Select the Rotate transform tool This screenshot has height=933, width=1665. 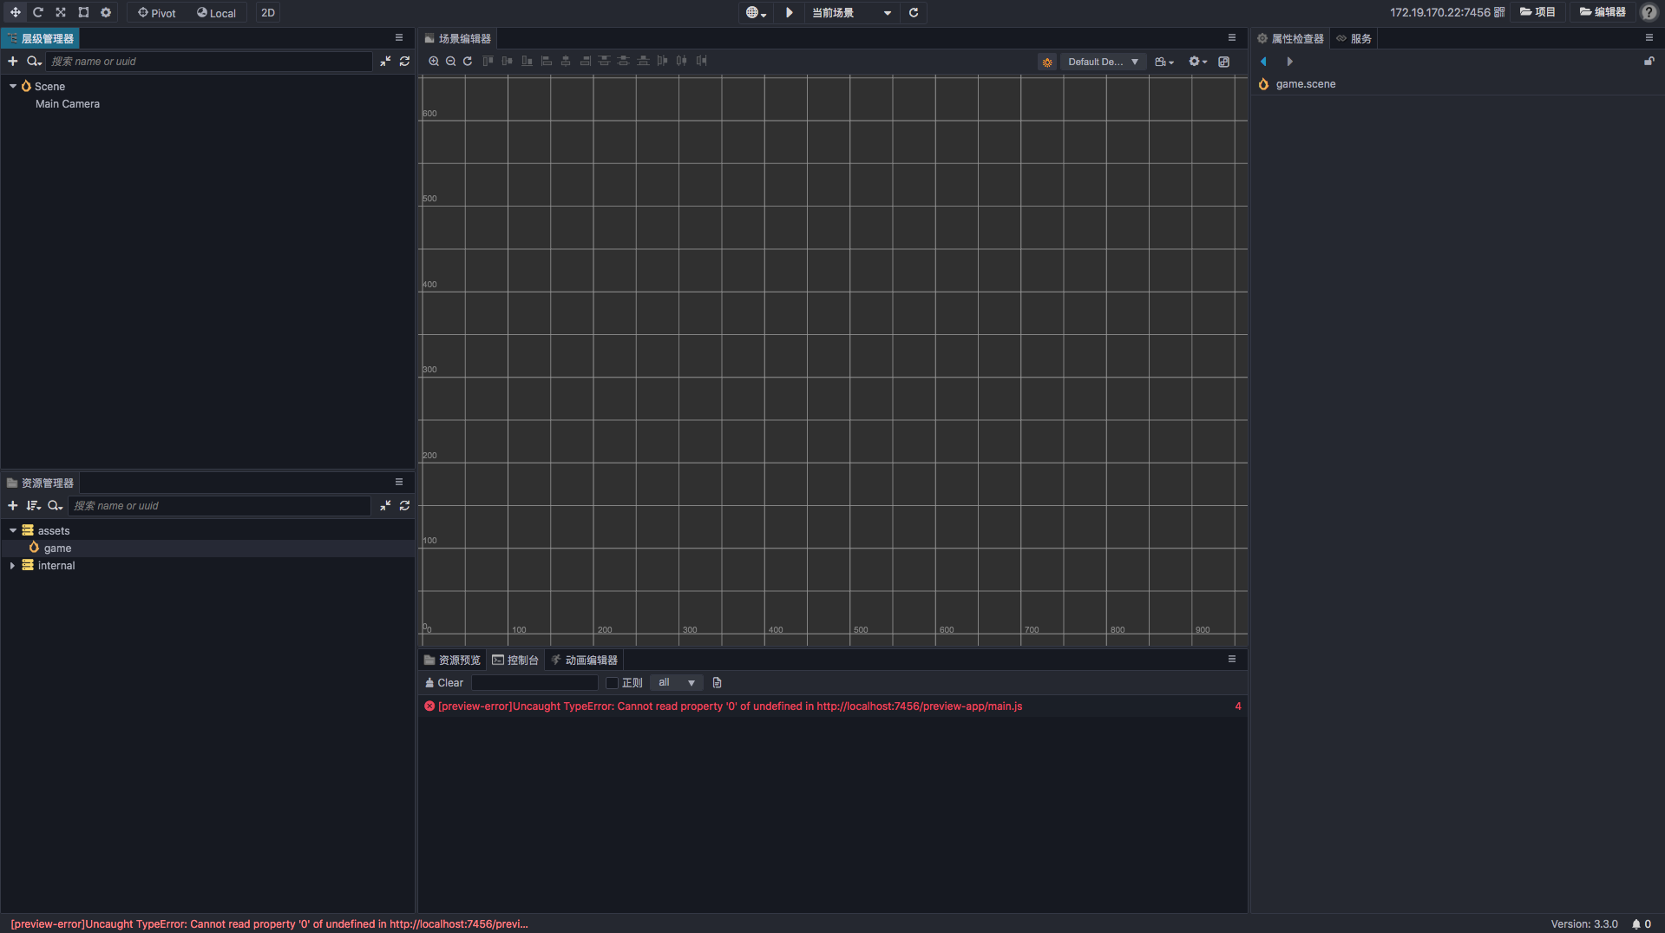(x=37, y=12)
